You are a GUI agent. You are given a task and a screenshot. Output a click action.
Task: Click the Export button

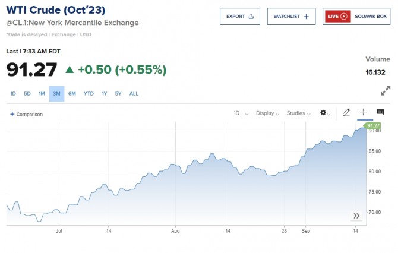(240, 17)
